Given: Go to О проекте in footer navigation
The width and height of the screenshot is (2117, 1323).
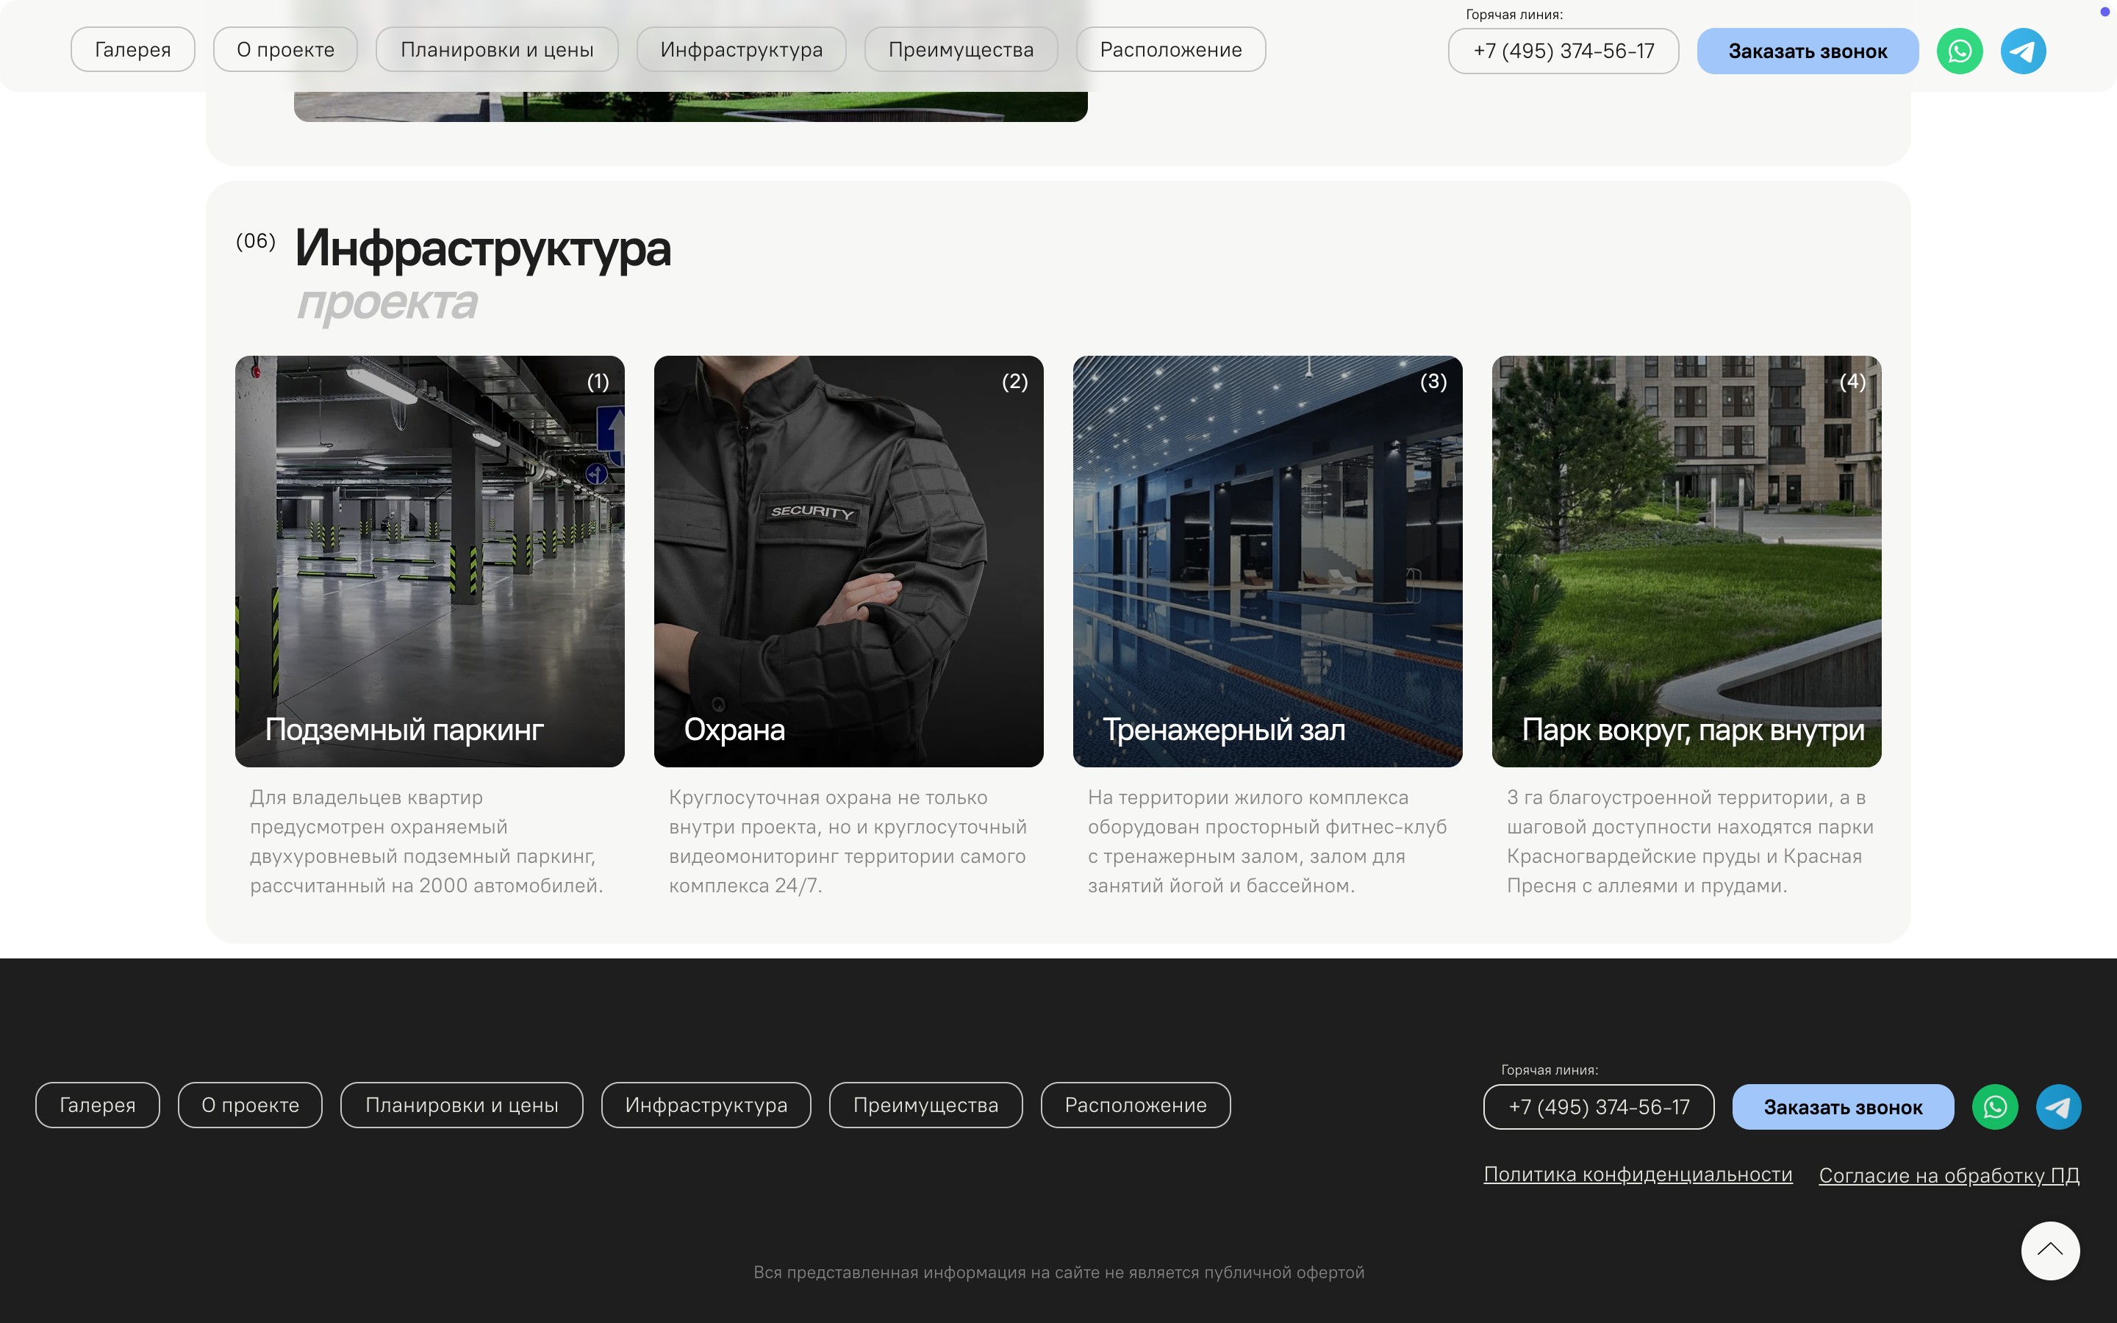Looking at the screenshot, I should pos(250,1105).
